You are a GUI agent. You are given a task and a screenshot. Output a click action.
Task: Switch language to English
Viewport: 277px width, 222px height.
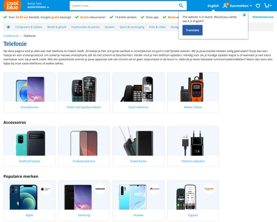click(213, 6)
